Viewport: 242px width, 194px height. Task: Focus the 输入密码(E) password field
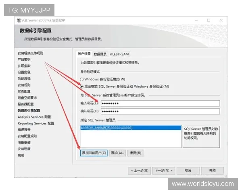[161, 103]
